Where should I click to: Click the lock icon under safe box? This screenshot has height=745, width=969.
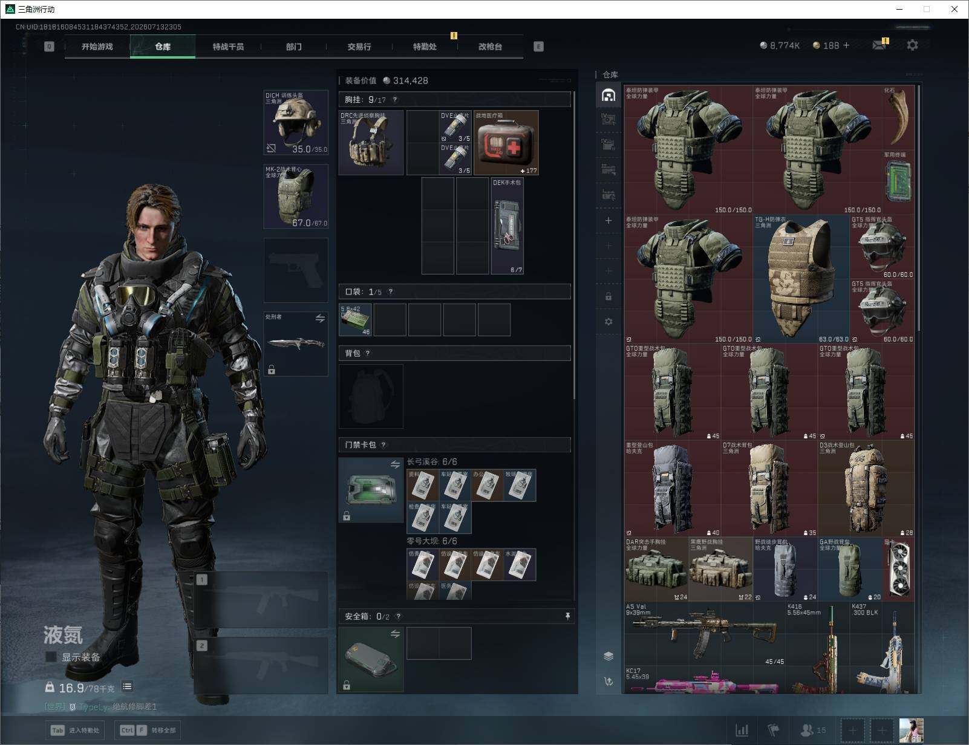click(347, 685)
